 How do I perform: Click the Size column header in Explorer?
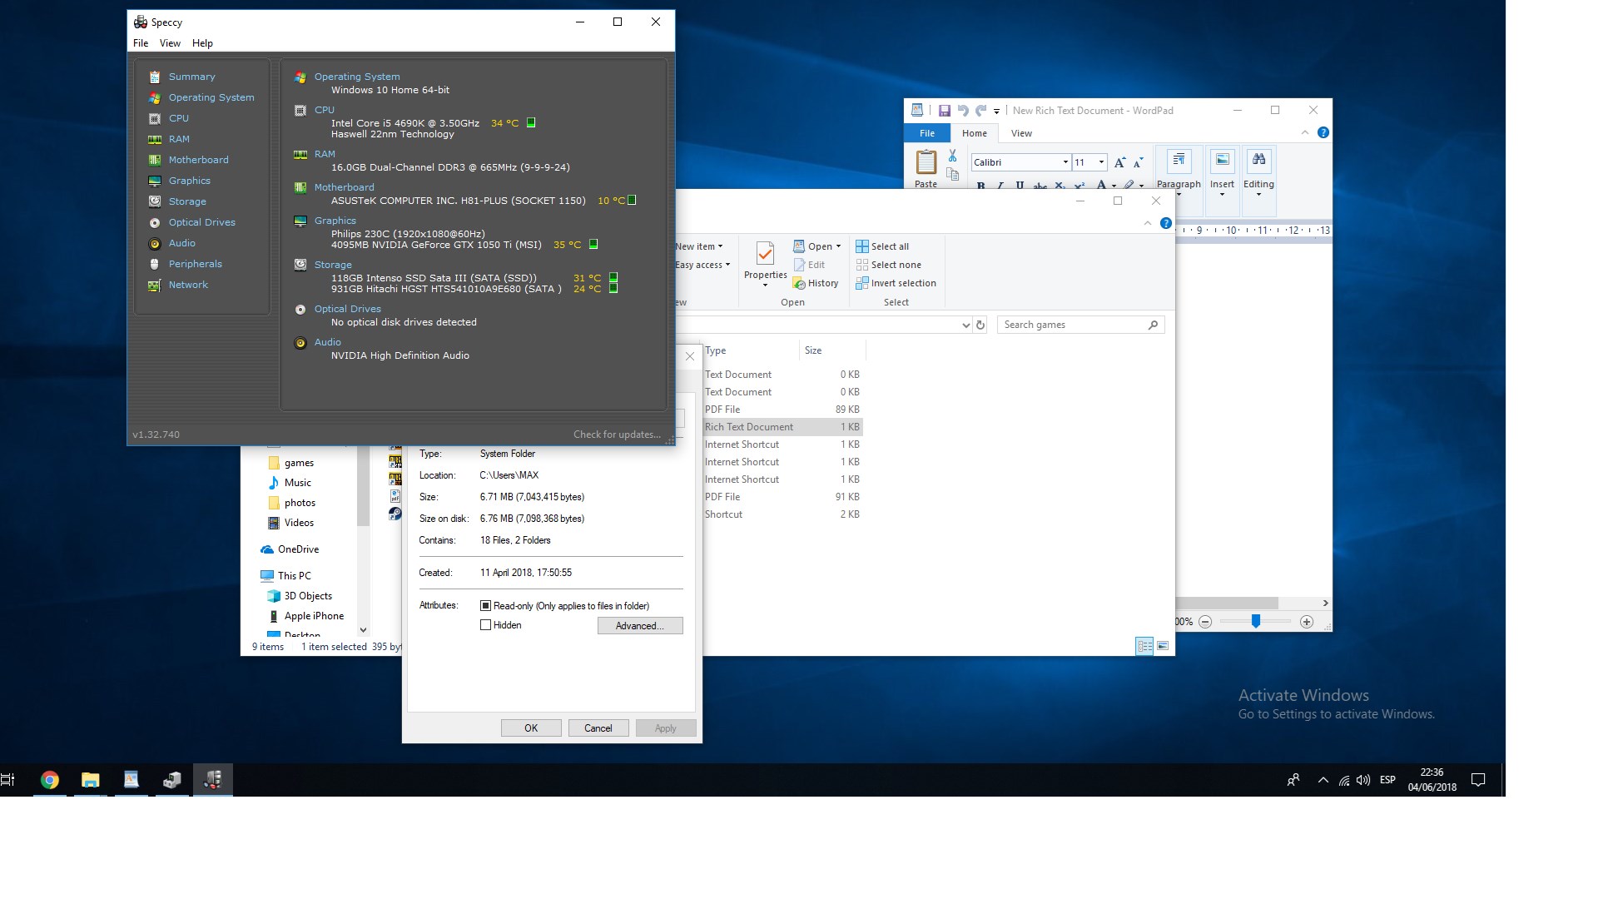[831, 350]
